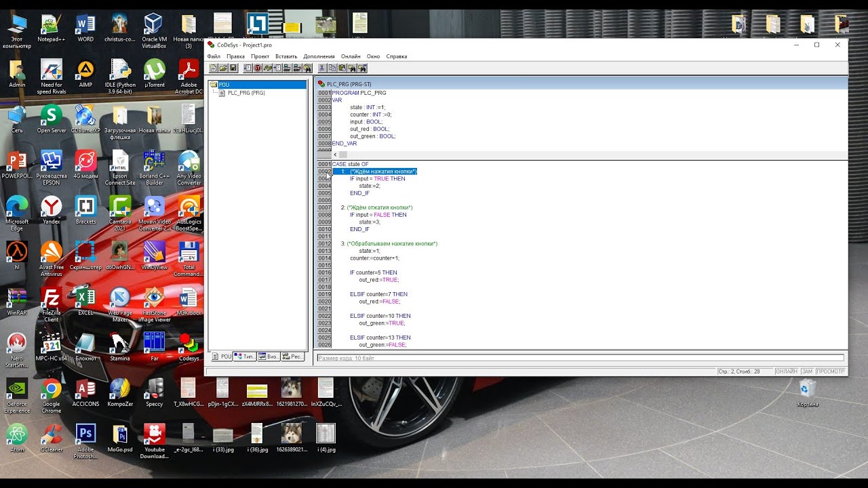Select the Oracle VM VirtualBox desktop icon
This screenshot has height=488, width=868.
click(154, 32)
